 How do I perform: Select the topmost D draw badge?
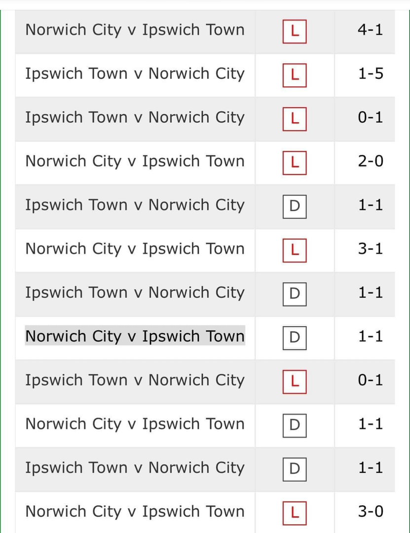(x=295, y=207)
